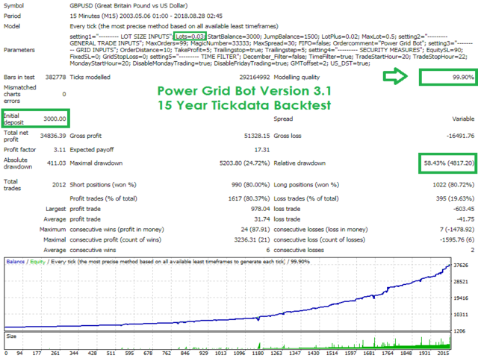Image resolution: width=478 pixels, height=358 pixels.
Task: Click the Gross profit value 51328.15
Action: click(x=257, y=136)
